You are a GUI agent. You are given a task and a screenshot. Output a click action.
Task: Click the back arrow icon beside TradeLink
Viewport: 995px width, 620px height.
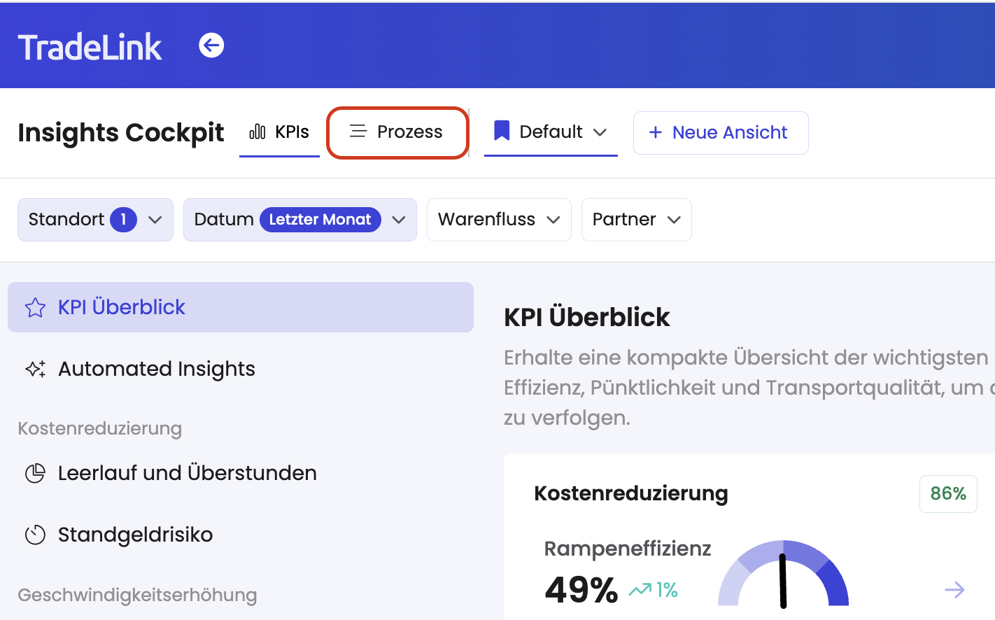click(211, 46)
